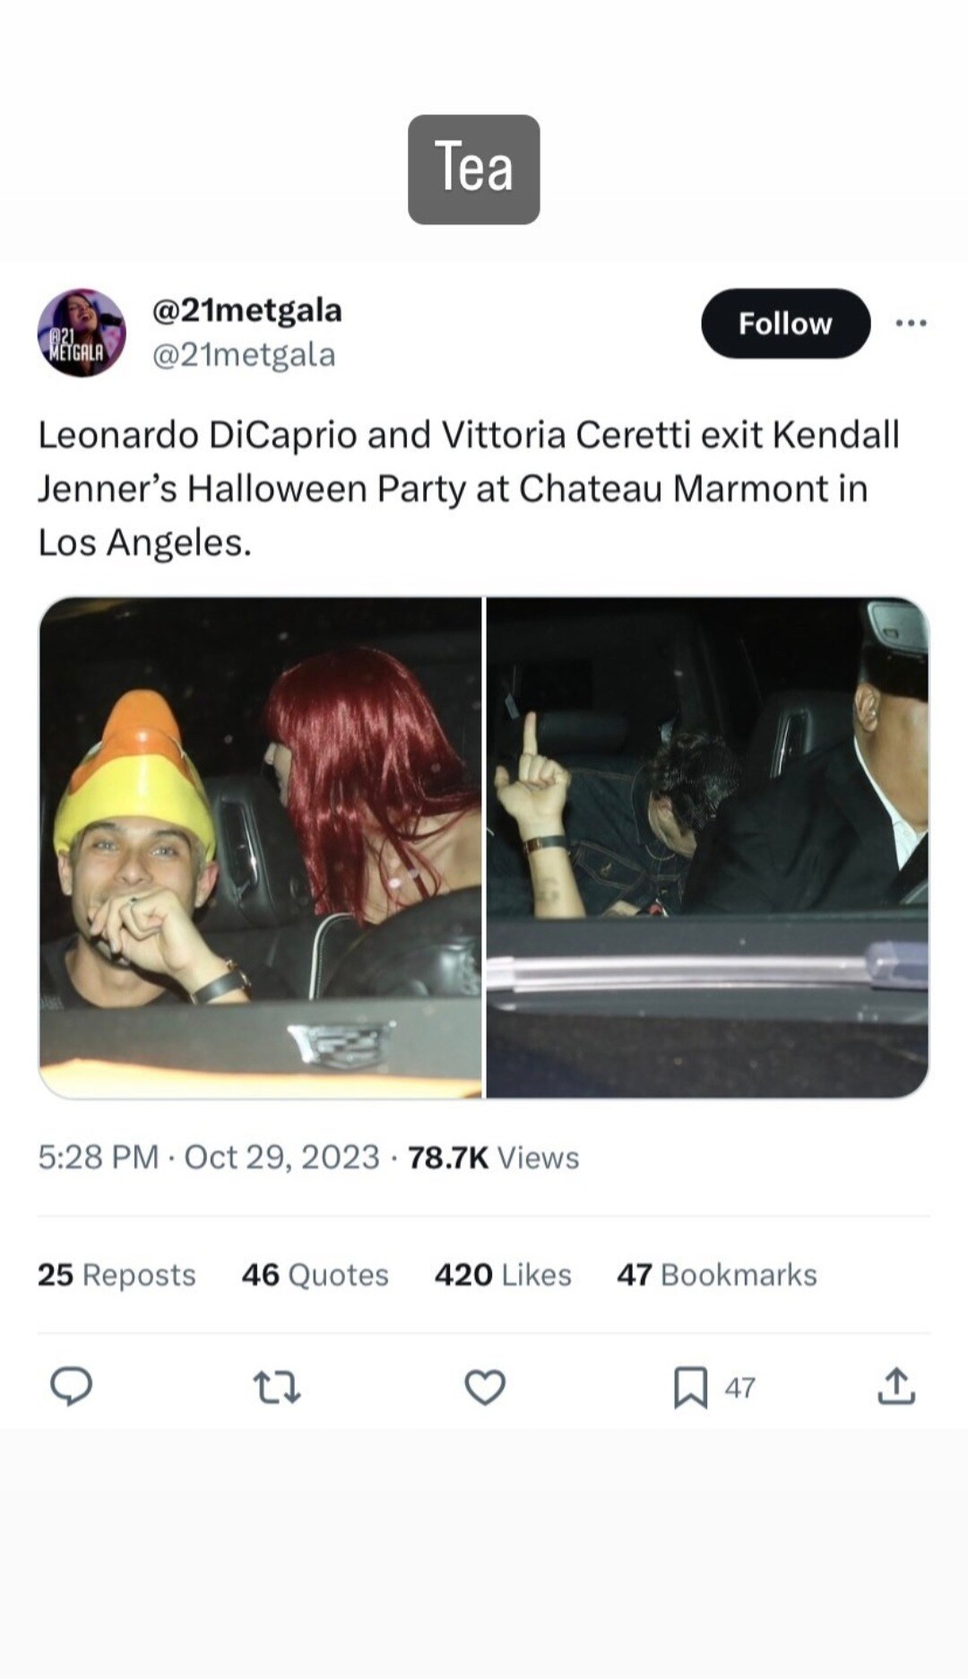This screenshot has width=968, height=1679.
Task: Open the three-dot more options menu
Action: (911, 323)
